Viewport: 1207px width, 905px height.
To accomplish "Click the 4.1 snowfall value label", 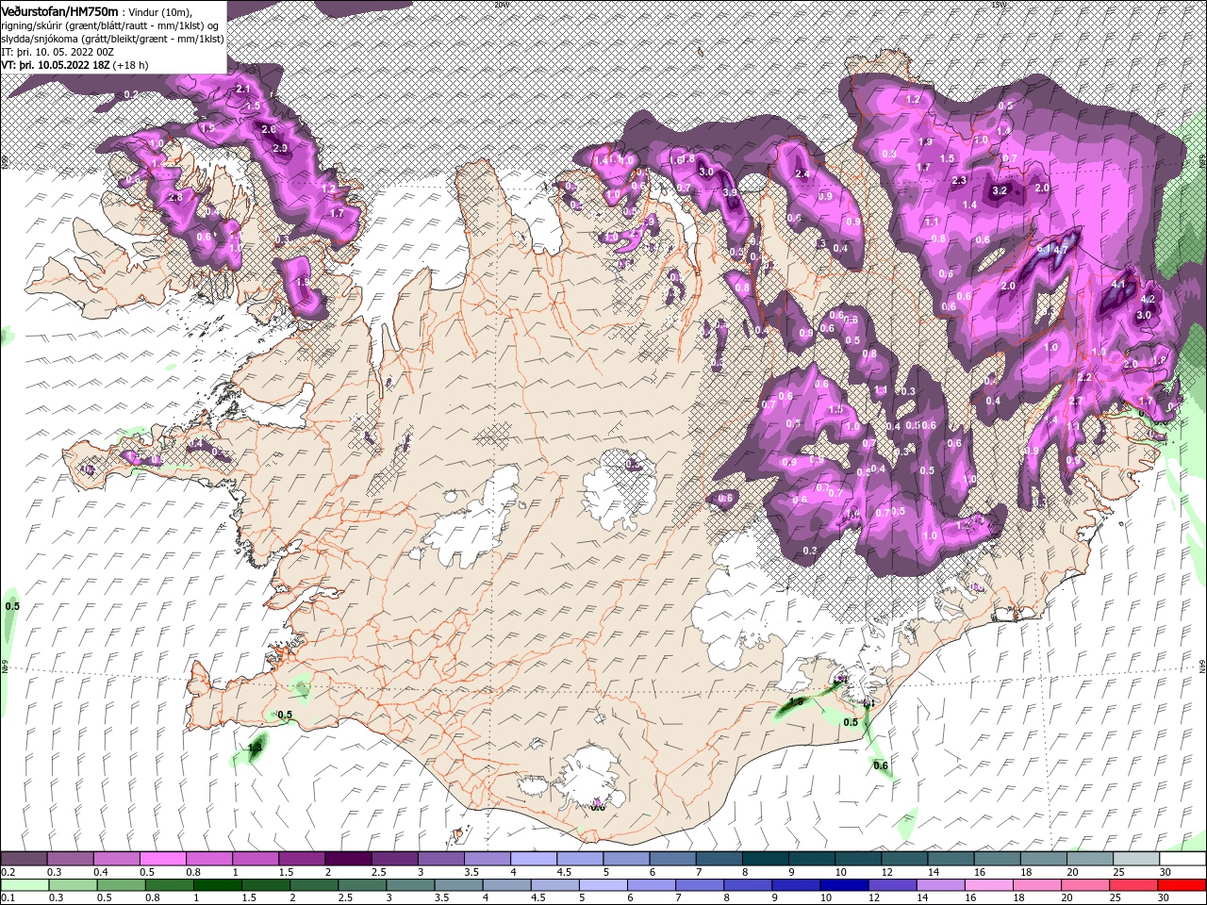I will pos(1119,283).
